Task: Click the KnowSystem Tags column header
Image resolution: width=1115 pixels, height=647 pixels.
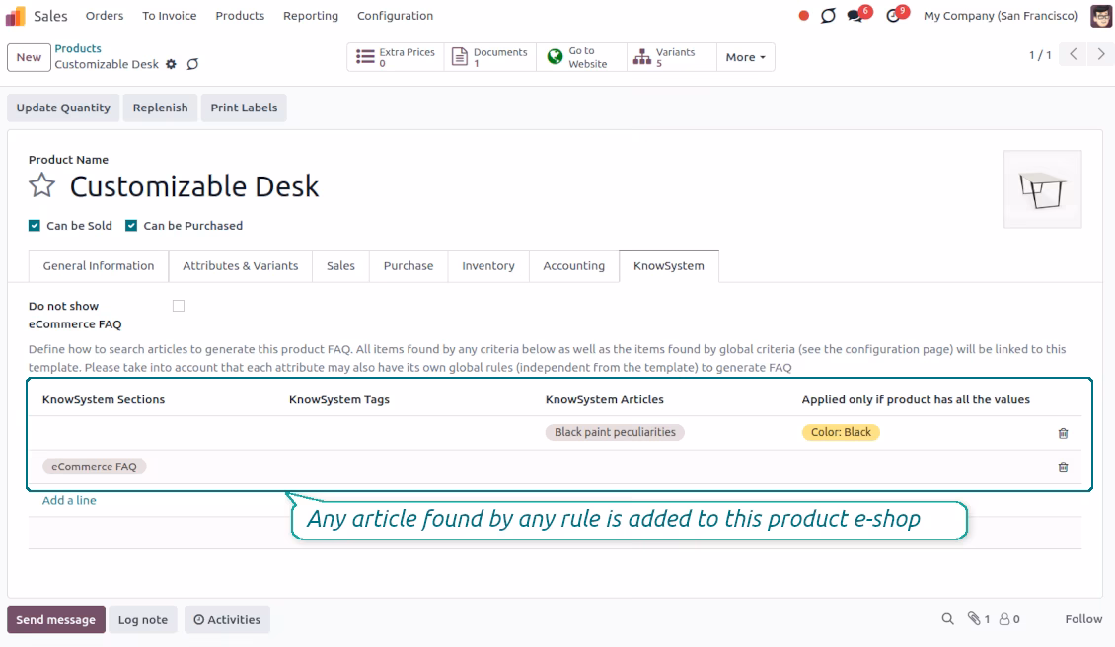Action: 339,399
